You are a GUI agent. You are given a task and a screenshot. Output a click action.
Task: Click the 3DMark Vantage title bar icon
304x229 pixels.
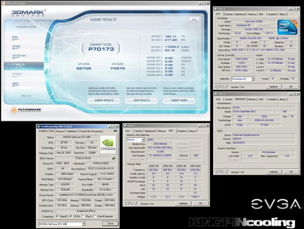click(3, 3)
